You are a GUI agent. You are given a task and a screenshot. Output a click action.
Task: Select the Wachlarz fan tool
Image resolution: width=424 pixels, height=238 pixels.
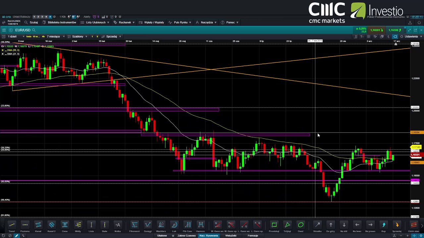[x=161, y=226]
